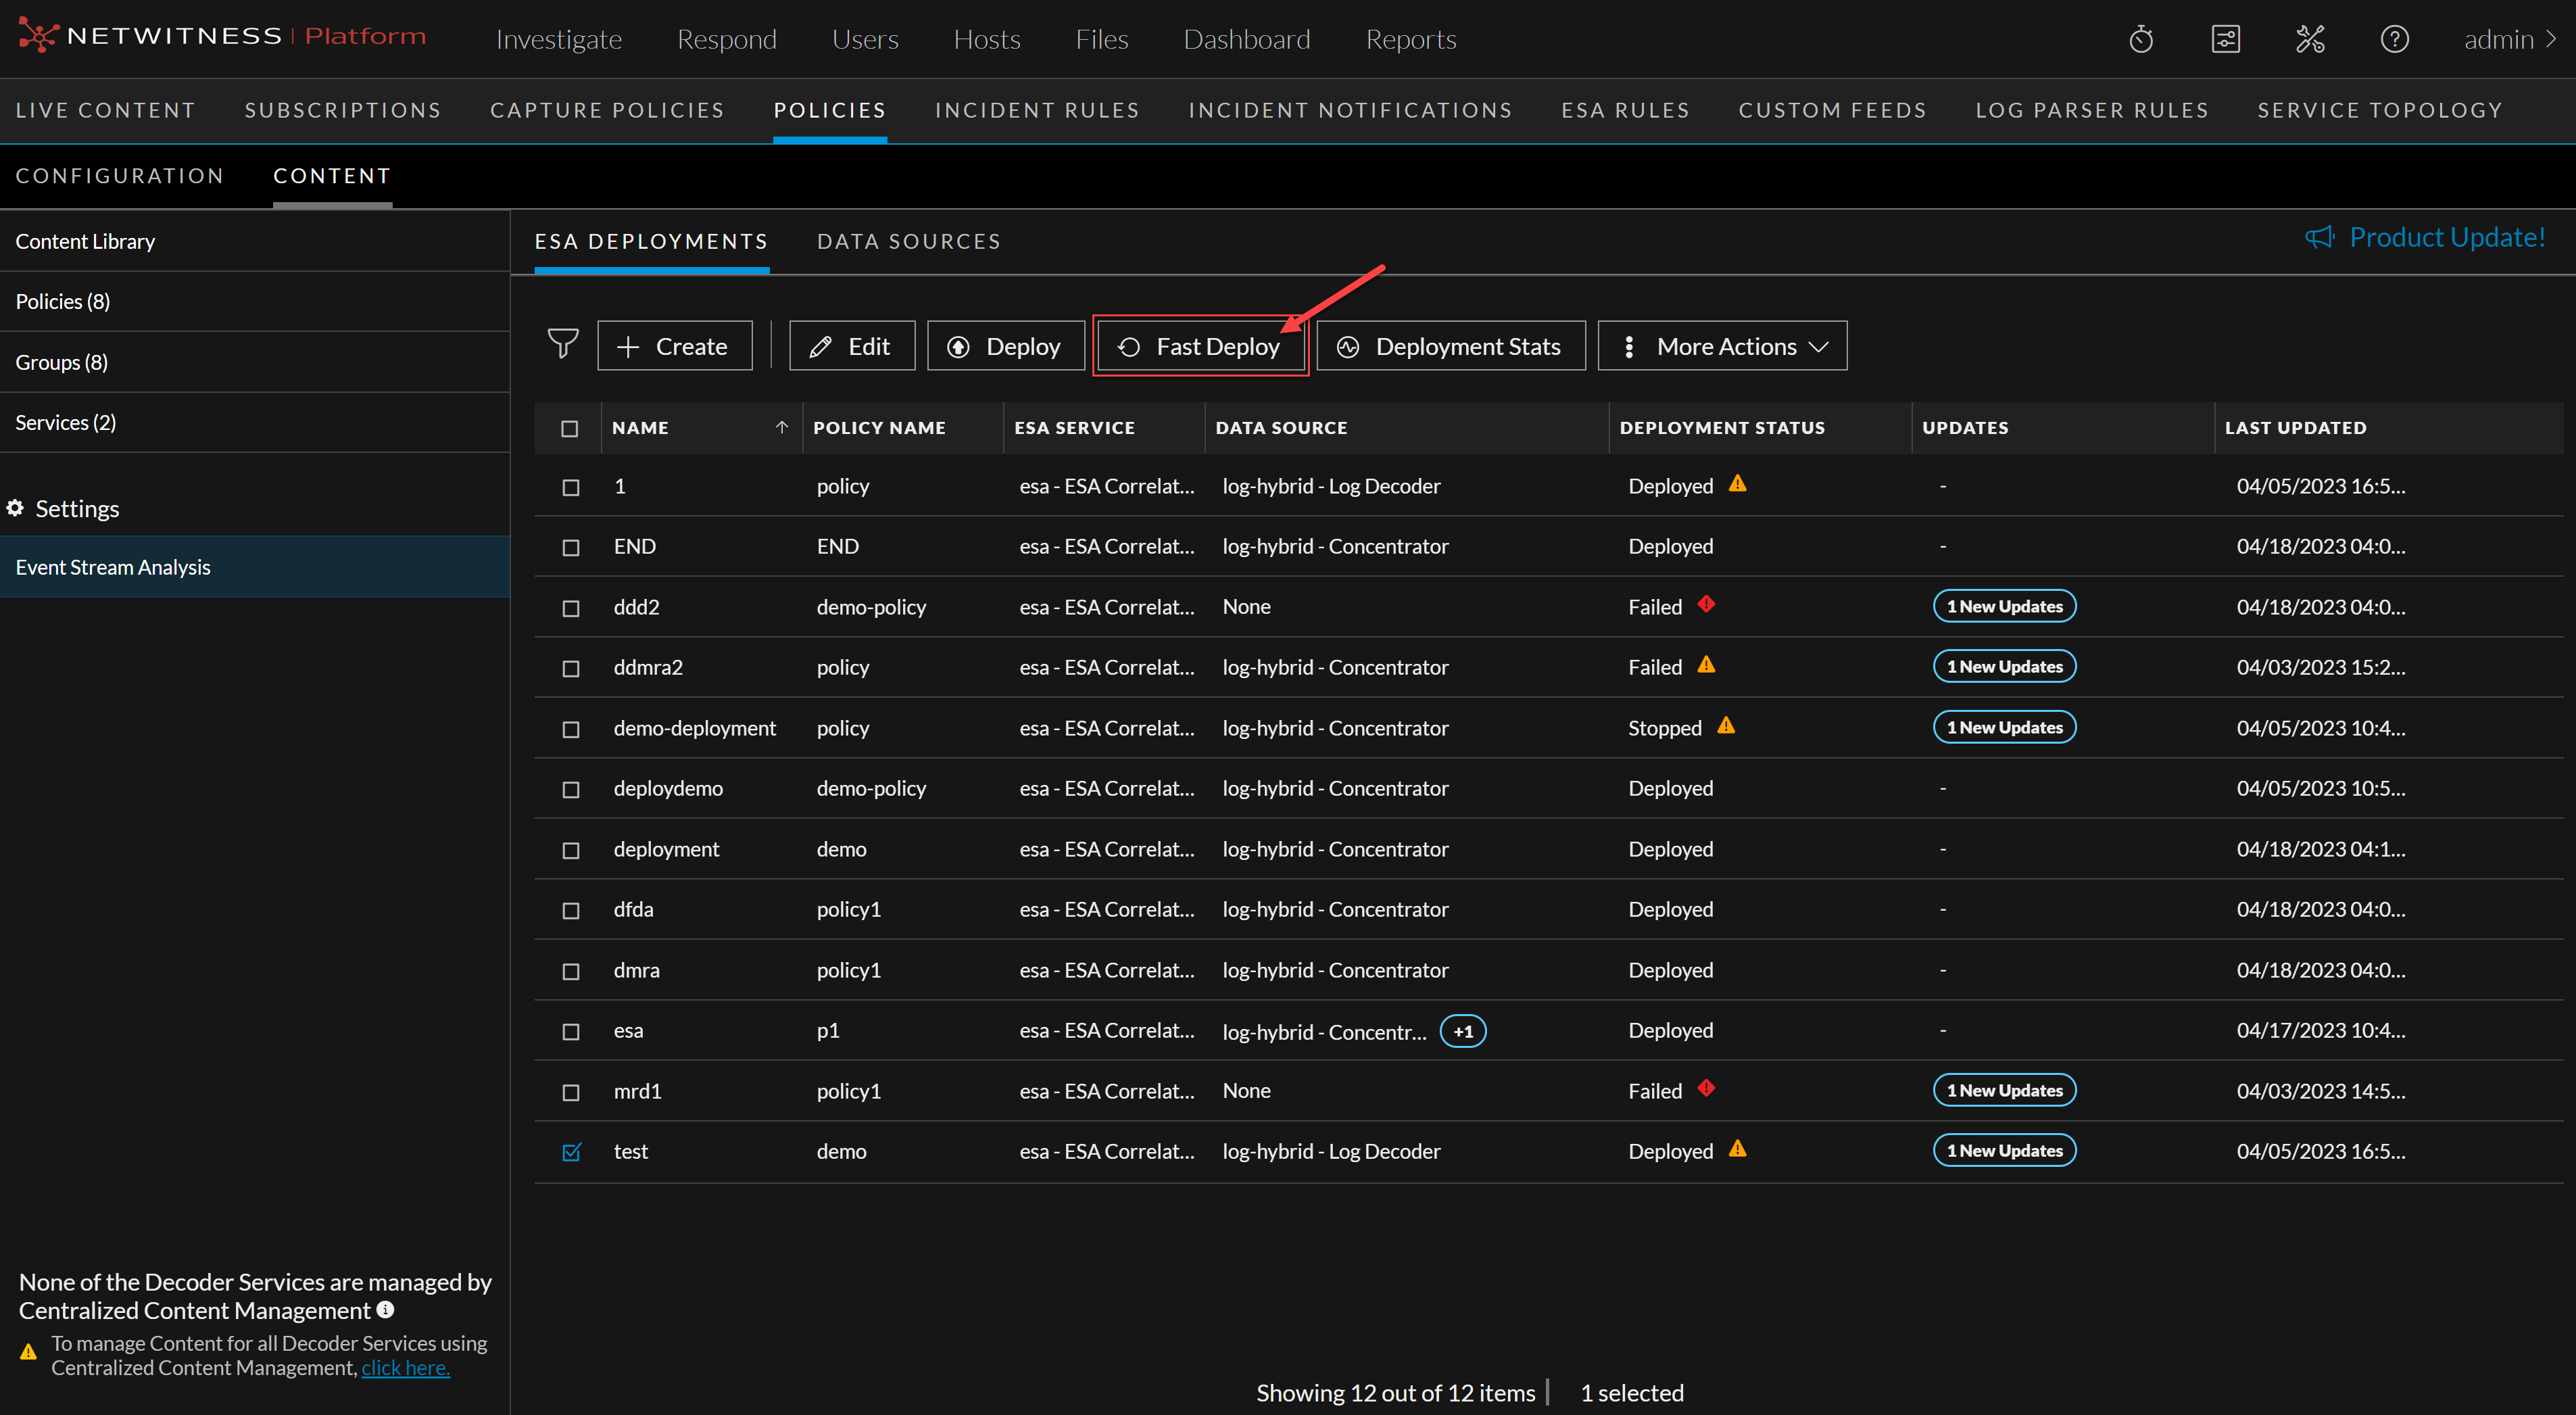The image size is (2576, 1415).
Task: Follow the click here link for Centralized Content Management
Action: (x=404, y=1368)
